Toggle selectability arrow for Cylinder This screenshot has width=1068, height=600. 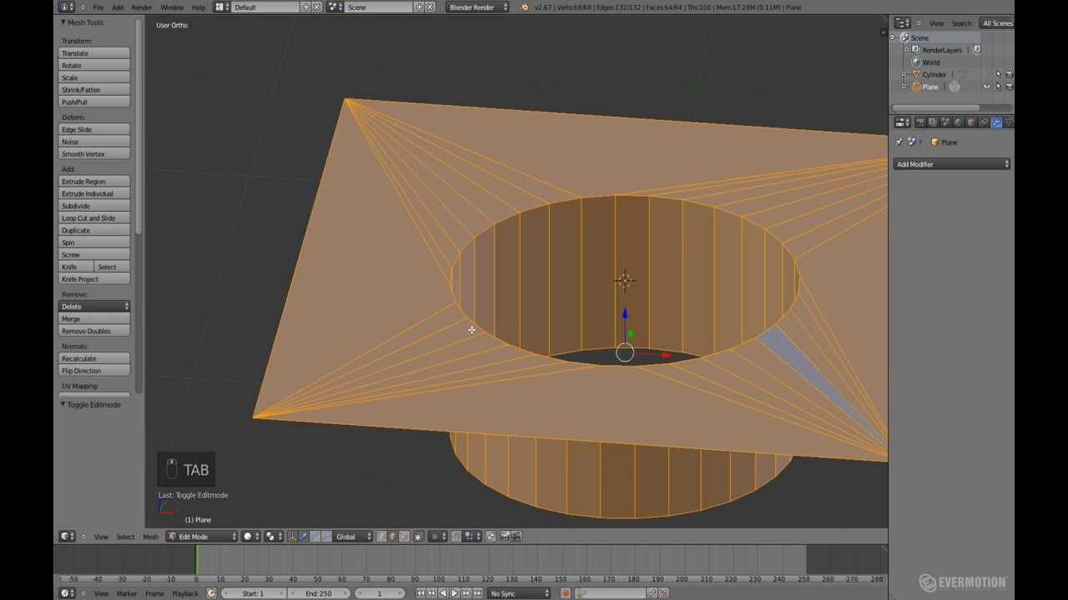pos(999,74)
